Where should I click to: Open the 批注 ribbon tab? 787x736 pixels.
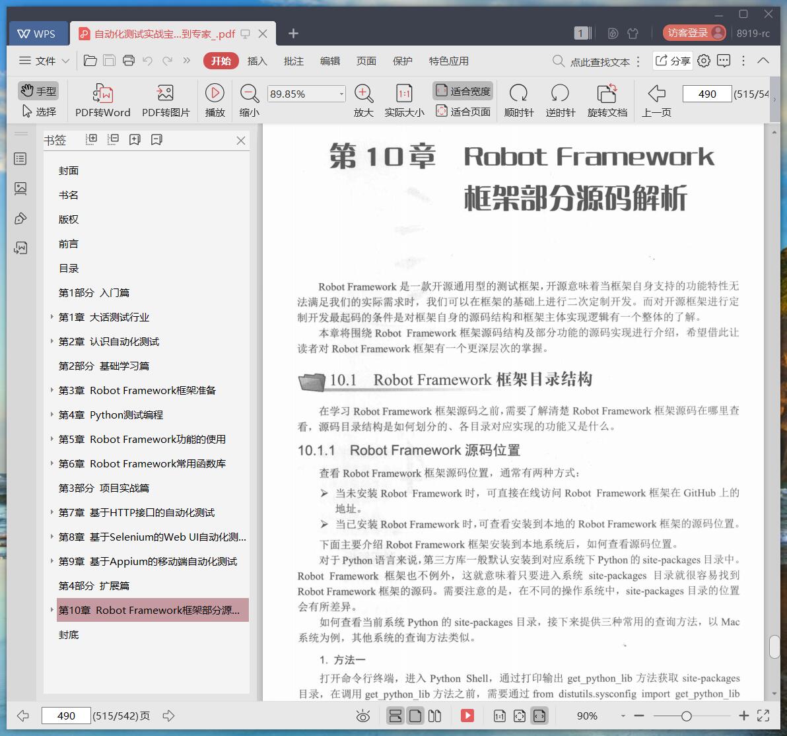click(x=294, y=61)
